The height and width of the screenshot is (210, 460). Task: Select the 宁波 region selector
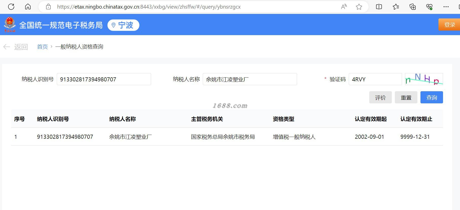click(x=123, y=25)
